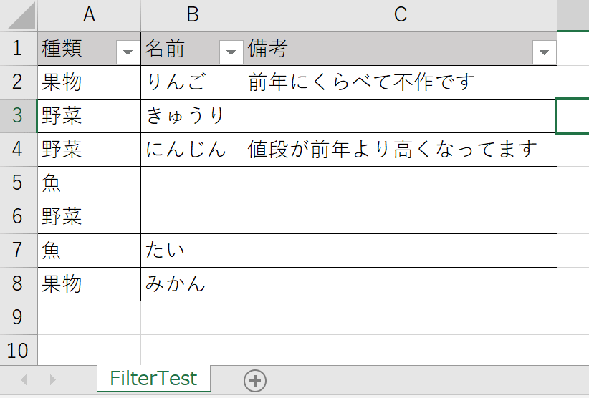Select row 3 header
This screenshot has width=589, height=398.
click(x=18, y=116)
